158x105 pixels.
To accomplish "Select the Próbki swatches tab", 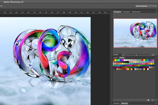I will (x=122, y=58).
